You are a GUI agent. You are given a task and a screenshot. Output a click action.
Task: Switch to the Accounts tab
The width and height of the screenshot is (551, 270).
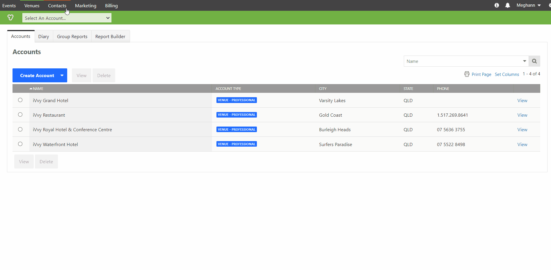(x=21, y=36)
